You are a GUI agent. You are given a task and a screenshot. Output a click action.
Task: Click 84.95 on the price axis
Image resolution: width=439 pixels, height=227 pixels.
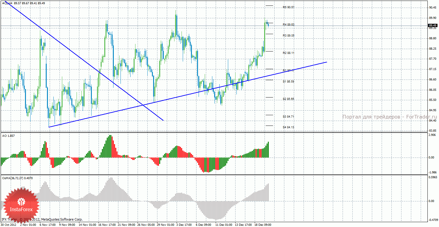433,110
